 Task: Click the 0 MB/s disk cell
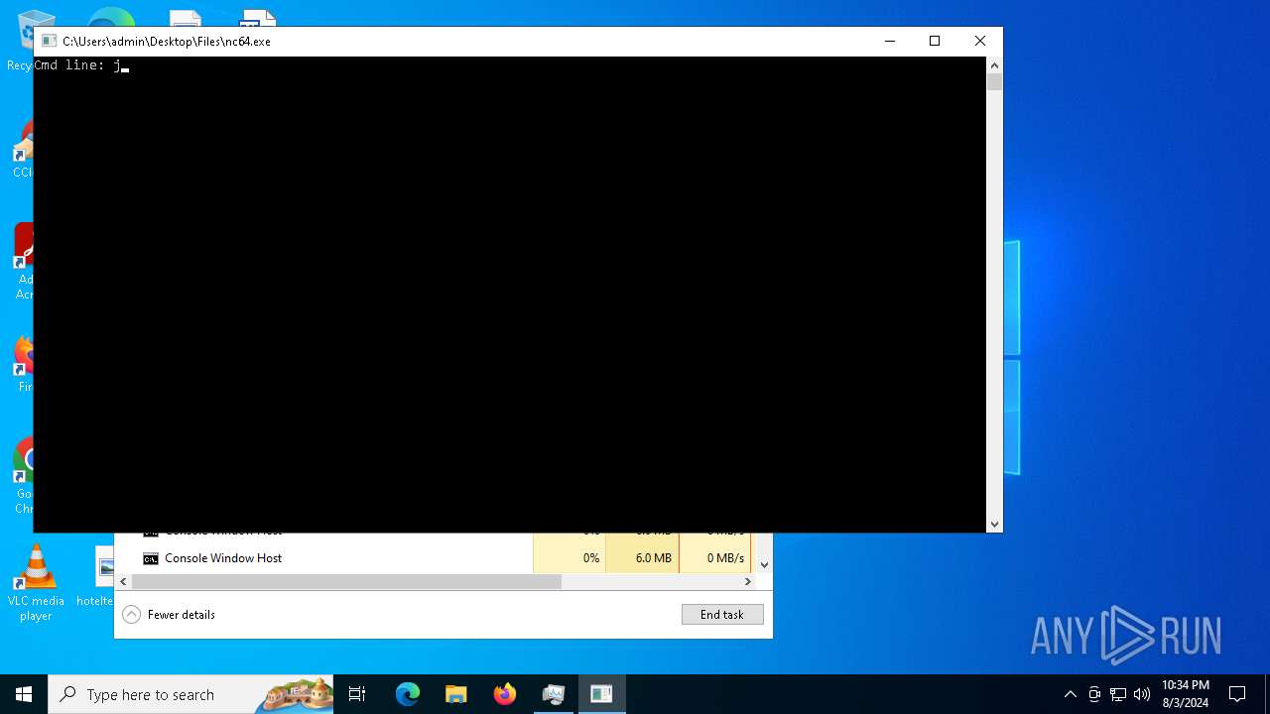point(715,558)
